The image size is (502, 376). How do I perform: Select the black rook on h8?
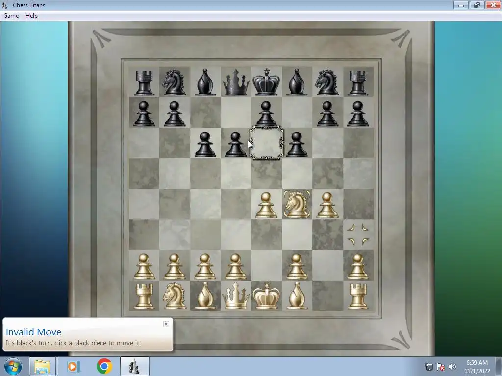[x=358, y=83]
